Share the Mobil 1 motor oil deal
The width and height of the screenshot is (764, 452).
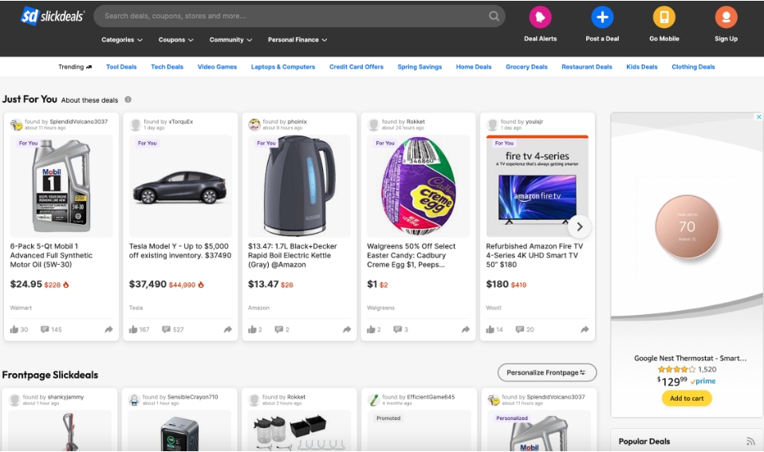[x=108, y=329]
